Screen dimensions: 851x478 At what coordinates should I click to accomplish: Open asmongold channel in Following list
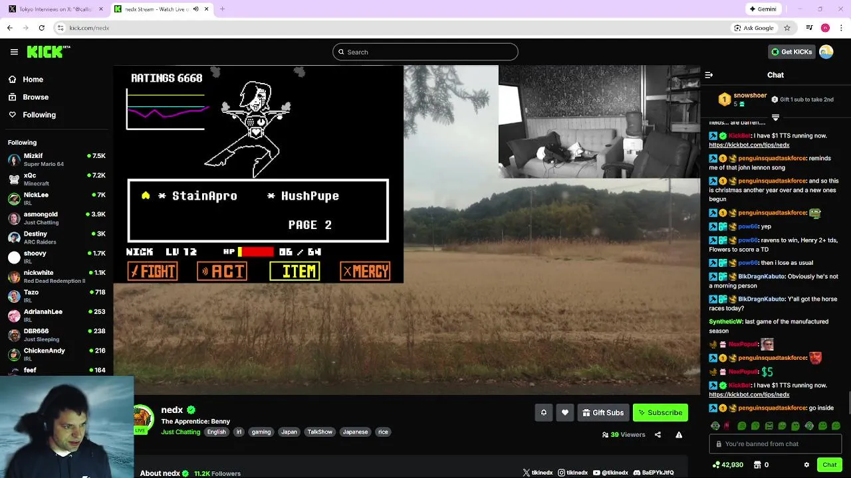coord(57,218)
